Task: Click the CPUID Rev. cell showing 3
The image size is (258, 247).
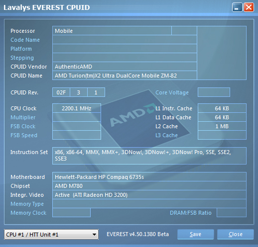Action: pos(79,92)
